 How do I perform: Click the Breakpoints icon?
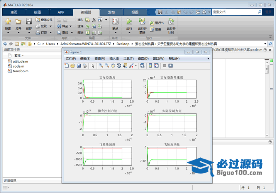pyautogui.click(x=115, y=21)
